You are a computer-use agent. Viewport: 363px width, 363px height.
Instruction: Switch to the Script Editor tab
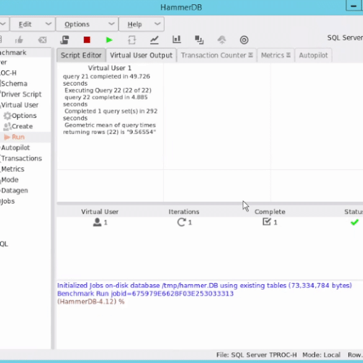[81, 55]
